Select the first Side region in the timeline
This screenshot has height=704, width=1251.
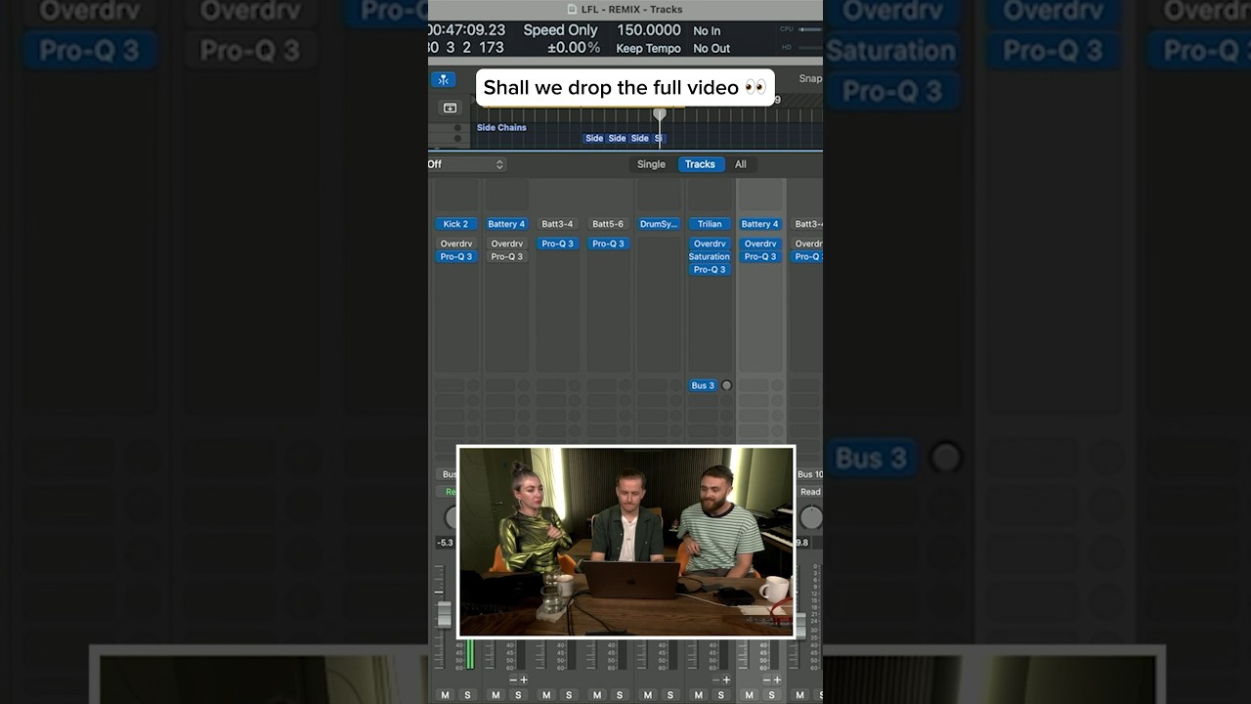click(x=594, y=138)
